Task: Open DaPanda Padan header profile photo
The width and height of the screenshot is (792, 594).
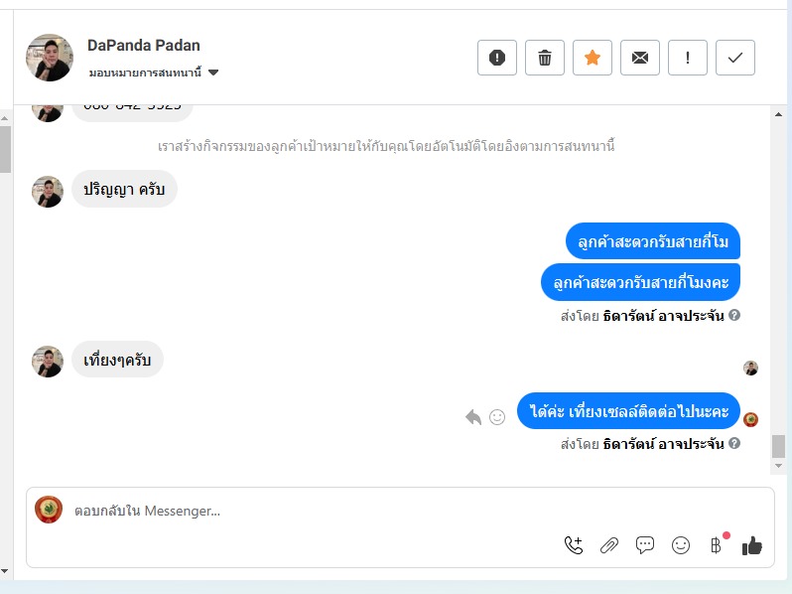Action: [x=50, y=58]
